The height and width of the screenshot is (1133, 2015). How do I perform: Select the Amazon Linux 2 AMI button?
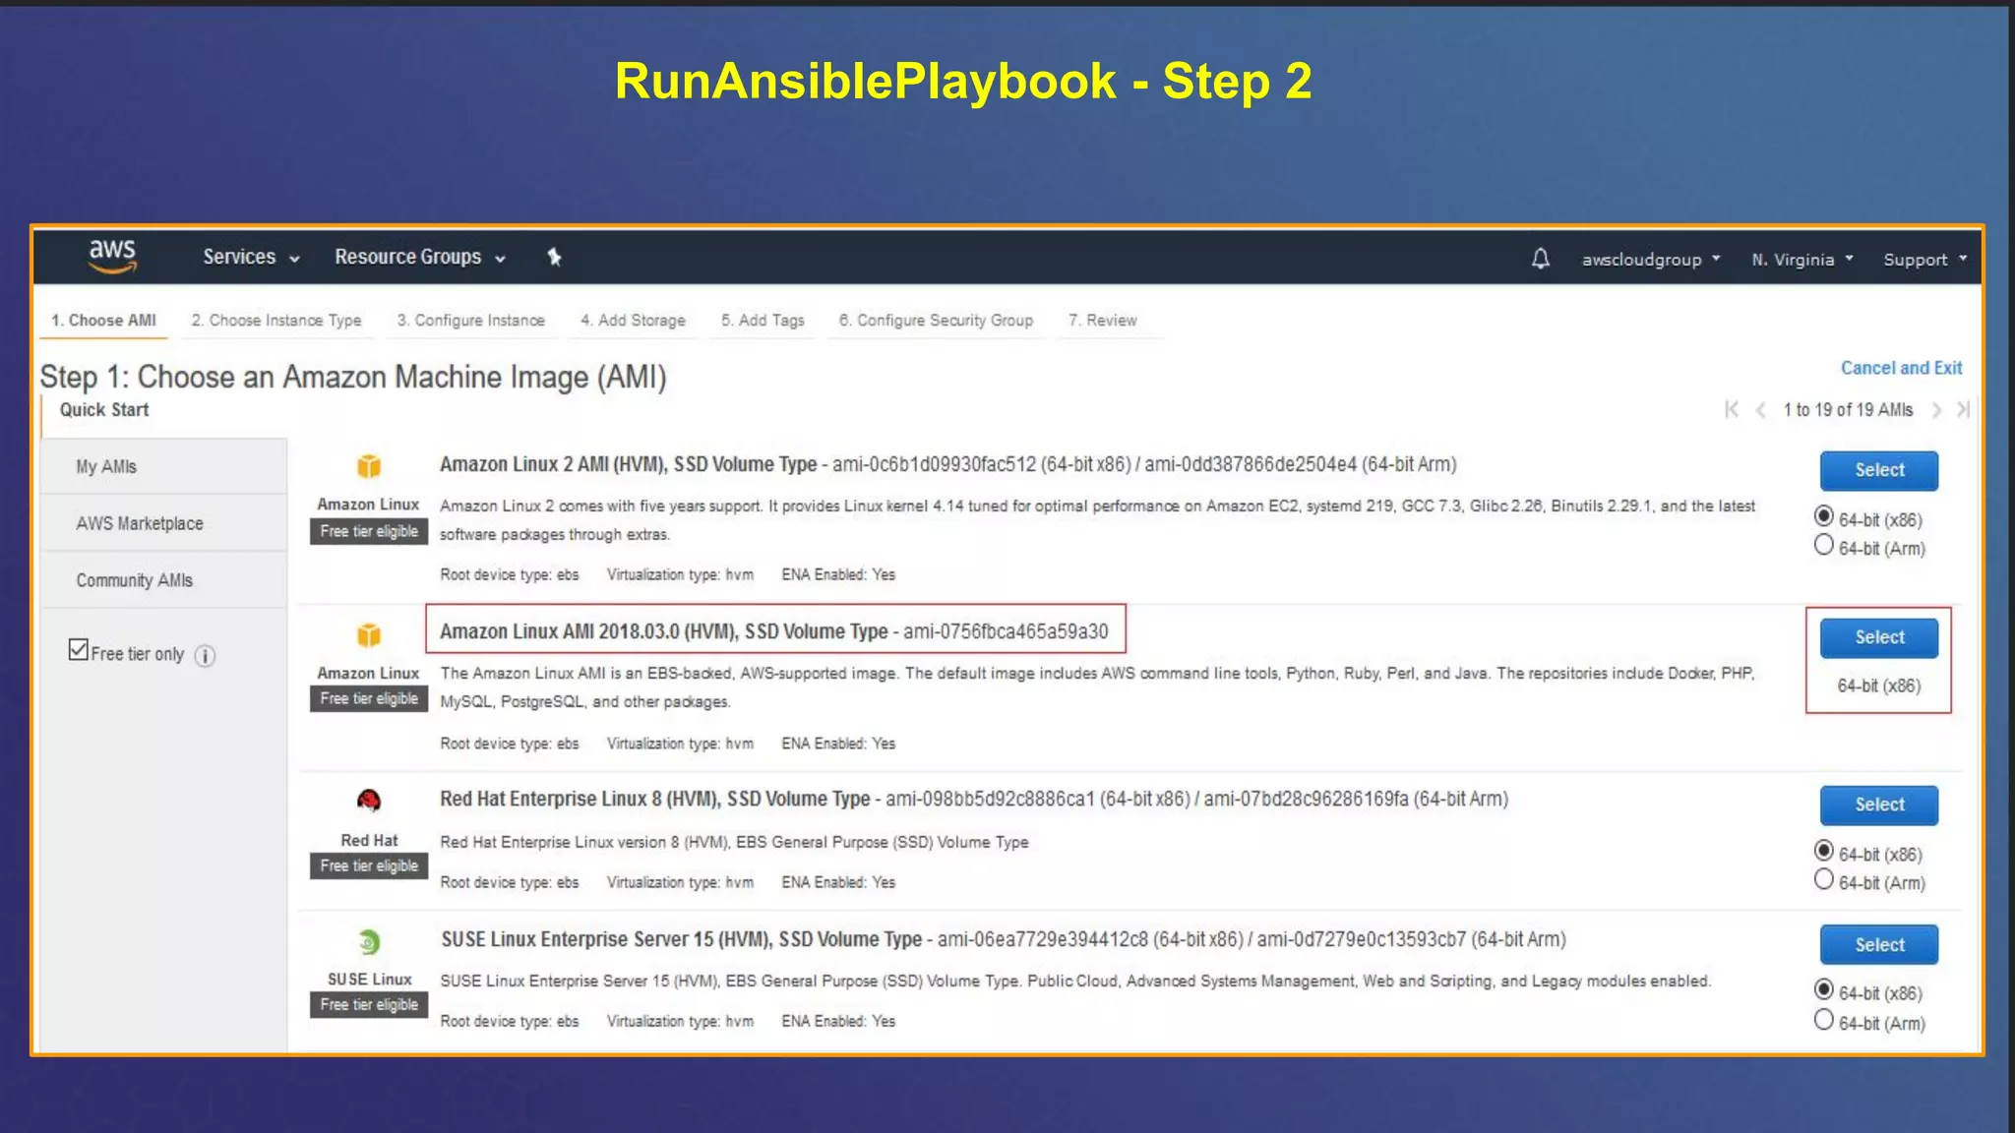pos(1879,470)
